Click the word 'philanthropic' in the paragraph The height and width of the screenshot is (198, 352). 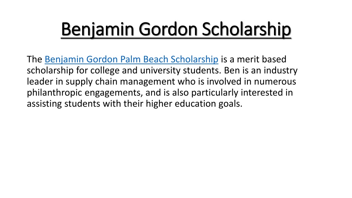(55, 93)
